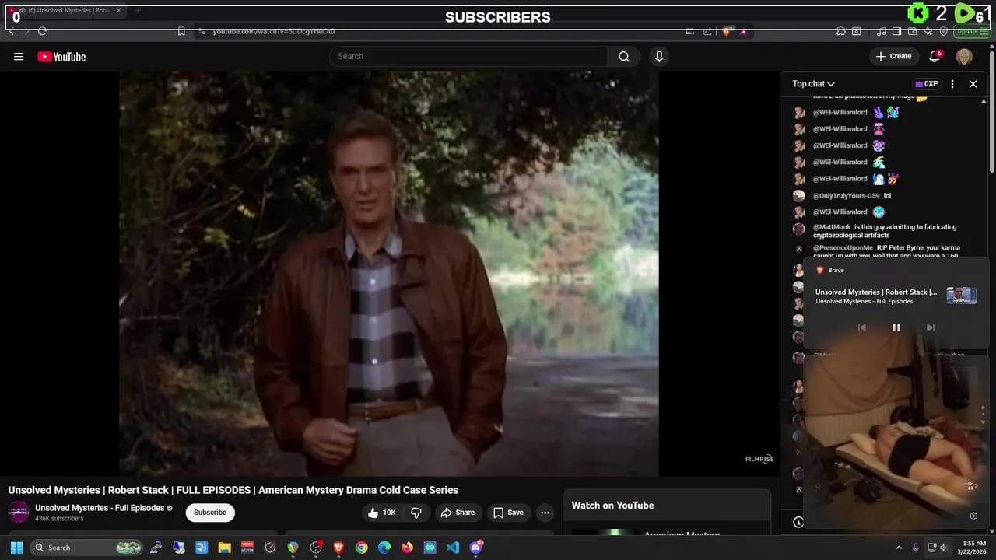Close the Unsolved Mysteries browser tab
Viewport: 996px width, 560px height.
(x=118, y=11)
